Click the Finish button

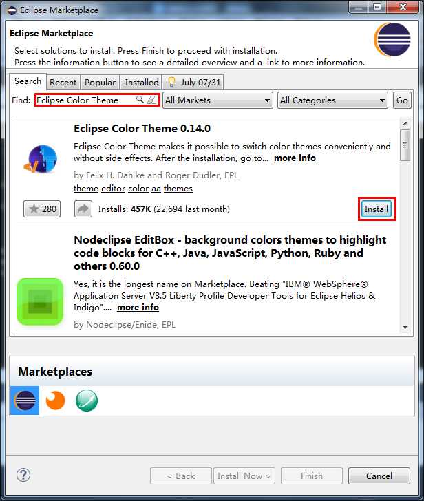pyautogui.click(x=312, y=476)
